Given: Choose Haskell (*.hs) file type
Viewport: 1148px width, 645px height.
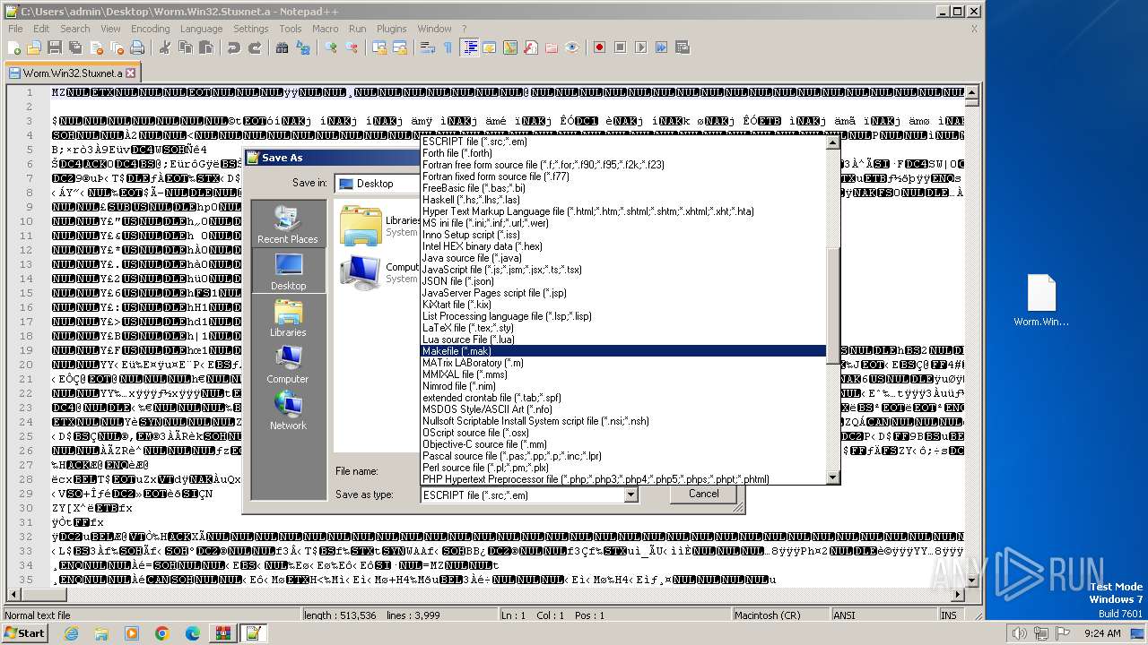Looking at the screenshot, I should pos(623,200).
